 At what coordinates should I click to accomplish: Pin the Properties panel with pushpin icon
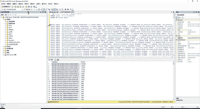tap(196, 12)
